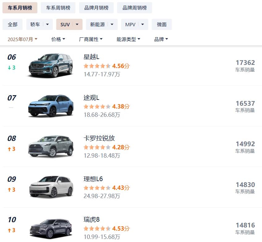Expand the SUV dropdown arrow
Viewport: 262px width, 242px height.
coord(77,24)
